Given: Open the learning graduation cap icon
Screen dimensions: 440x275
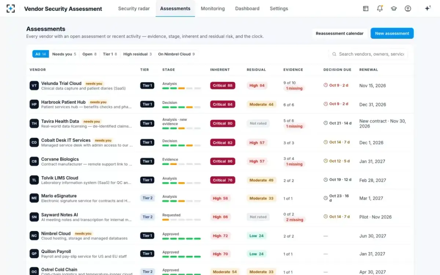Looking at the screenshot, I should click(x=394, y=8).
